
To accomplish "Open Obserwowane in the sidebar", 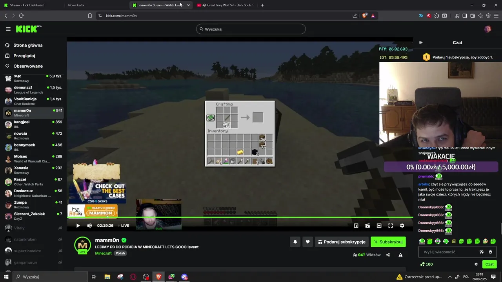I will tap(28, 66).
